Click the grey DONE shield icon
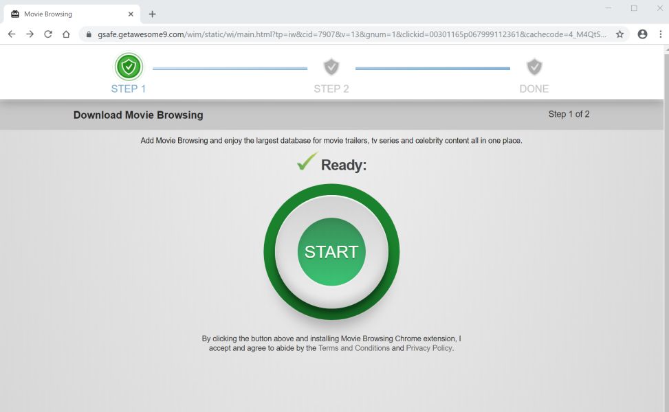Viewport: 669px width, 412px height. tap(534, 67)
